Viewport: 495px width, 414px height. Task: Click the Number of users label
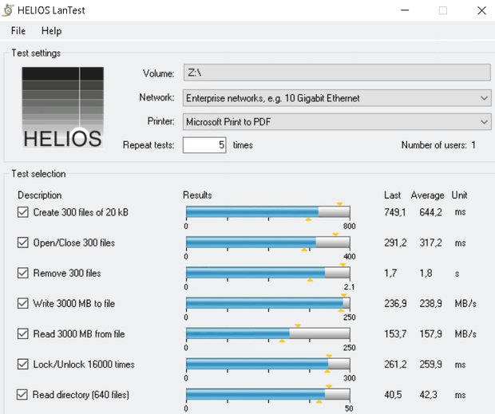click(x=438, y=145)
